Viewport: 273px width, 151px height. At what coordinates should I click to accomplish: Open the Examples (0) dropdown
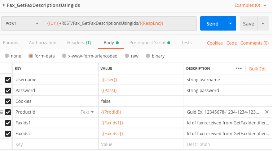click(250, 5)
